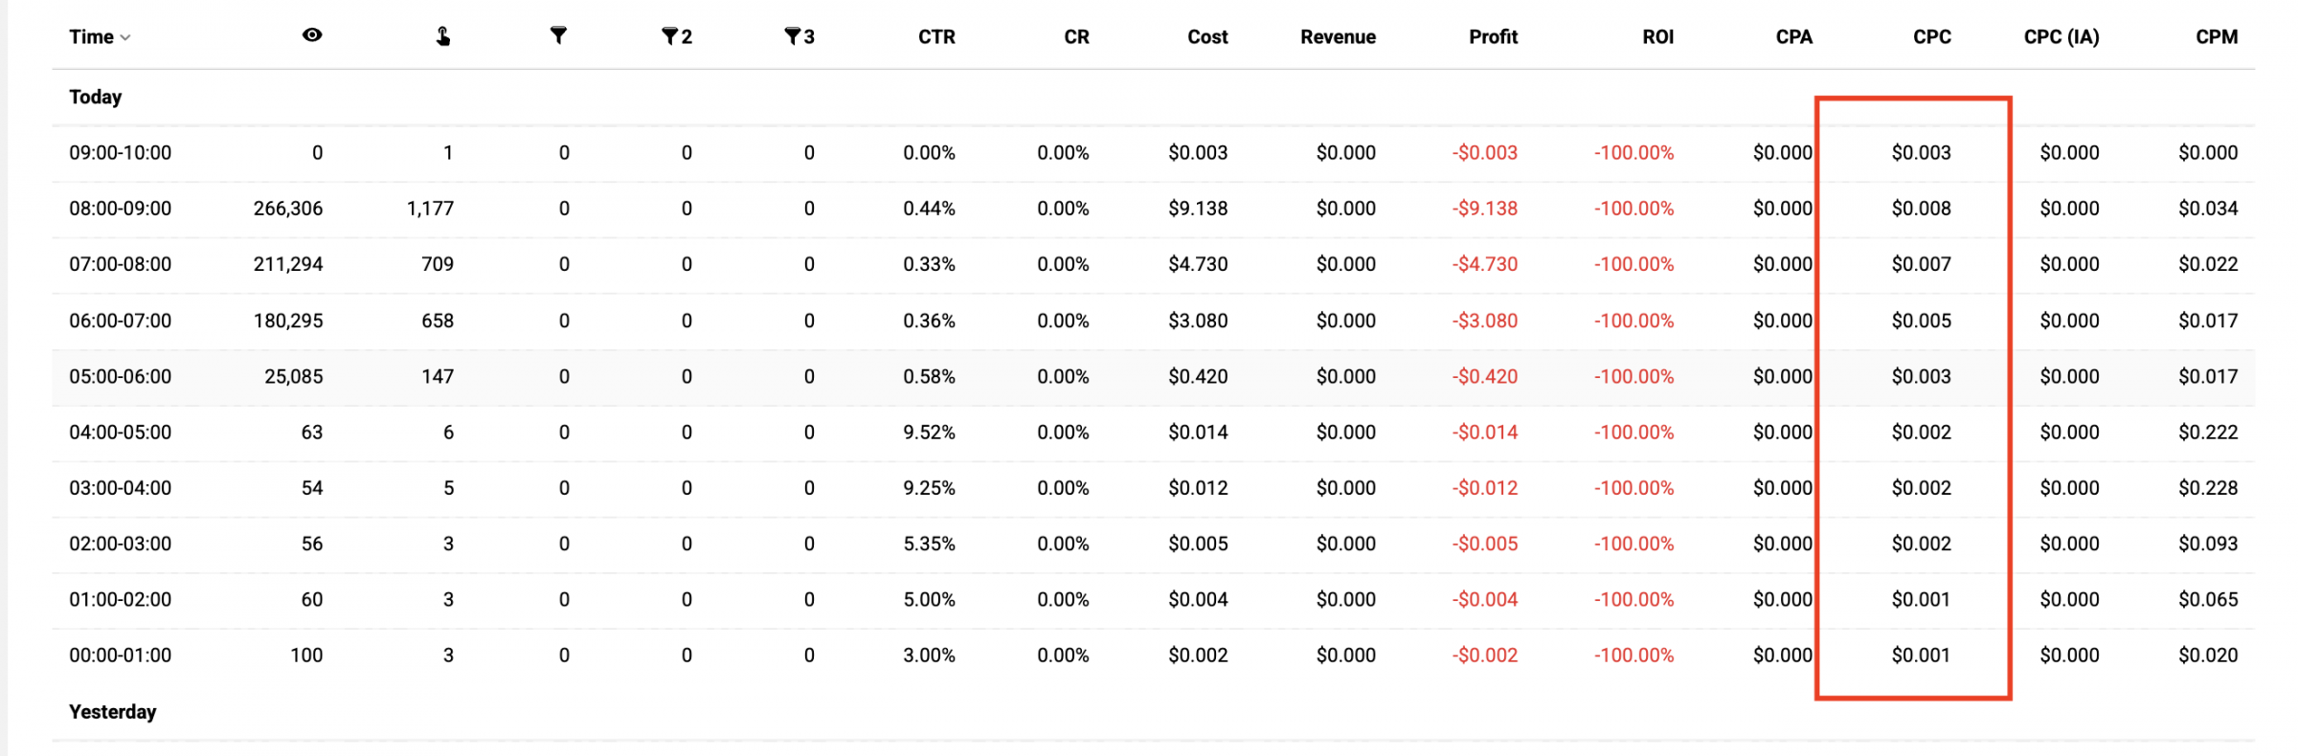The width and height of the screenshot is (2298, 756).
Task: Select the CPM column header
Action: (2217, 36)
